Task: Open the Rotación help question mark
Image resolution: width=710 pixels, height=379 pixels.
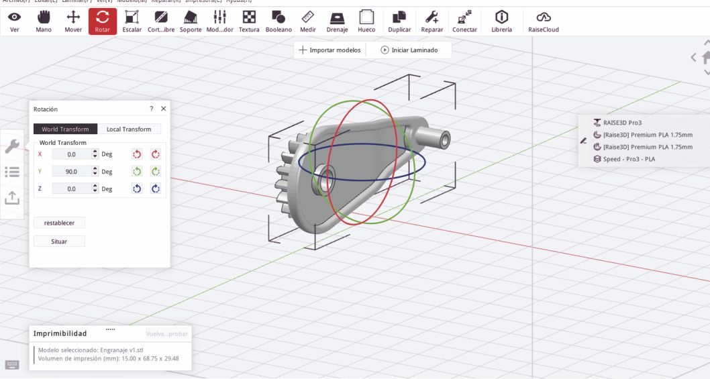Action: [151, 109]
